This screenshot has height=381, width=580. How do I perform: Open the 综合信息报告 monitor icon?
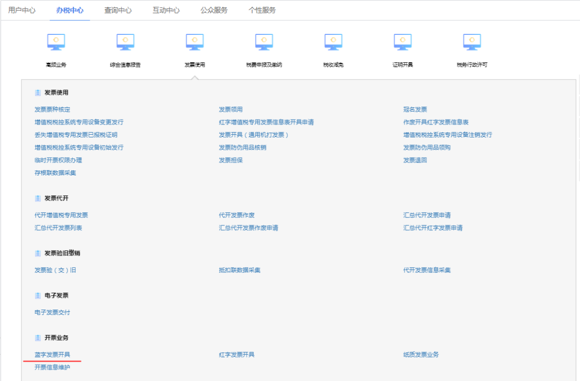tap(125, 42)
